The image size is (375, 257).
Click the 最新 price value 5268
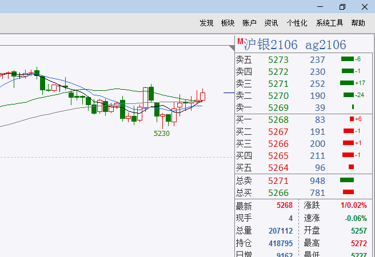[x=284, y=205]
